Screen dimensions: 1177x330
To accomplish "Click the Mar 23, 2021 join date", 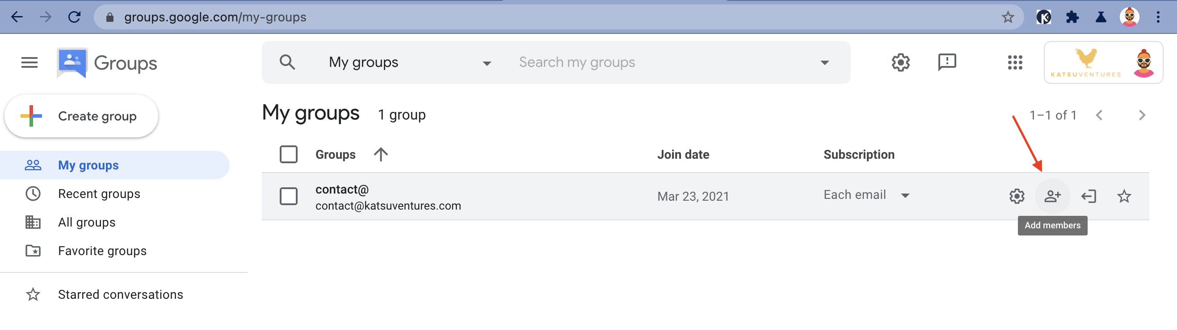I will click(693, 197).
